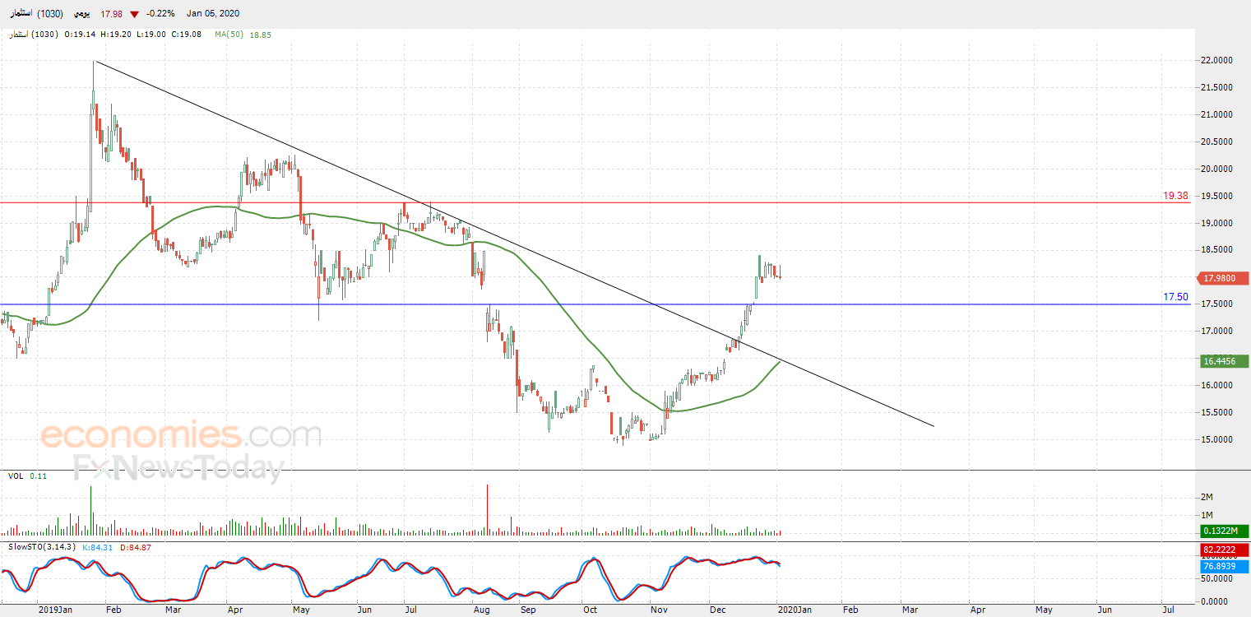1251x617 pixels.
Task: Click the 15.5000 price axis label
Action: 1216,413
